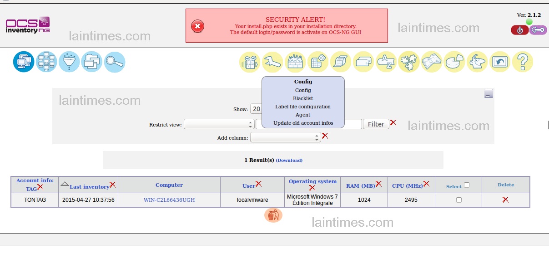Select Update old account infos item
Image resolution: width=549 pixels, height=258 pixels.
pyautogui.click(x=303, y=123)
